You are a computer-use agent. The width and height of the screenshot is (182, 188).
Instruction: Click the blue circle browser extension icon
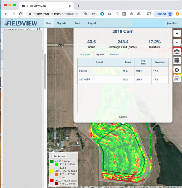[102, 14]
